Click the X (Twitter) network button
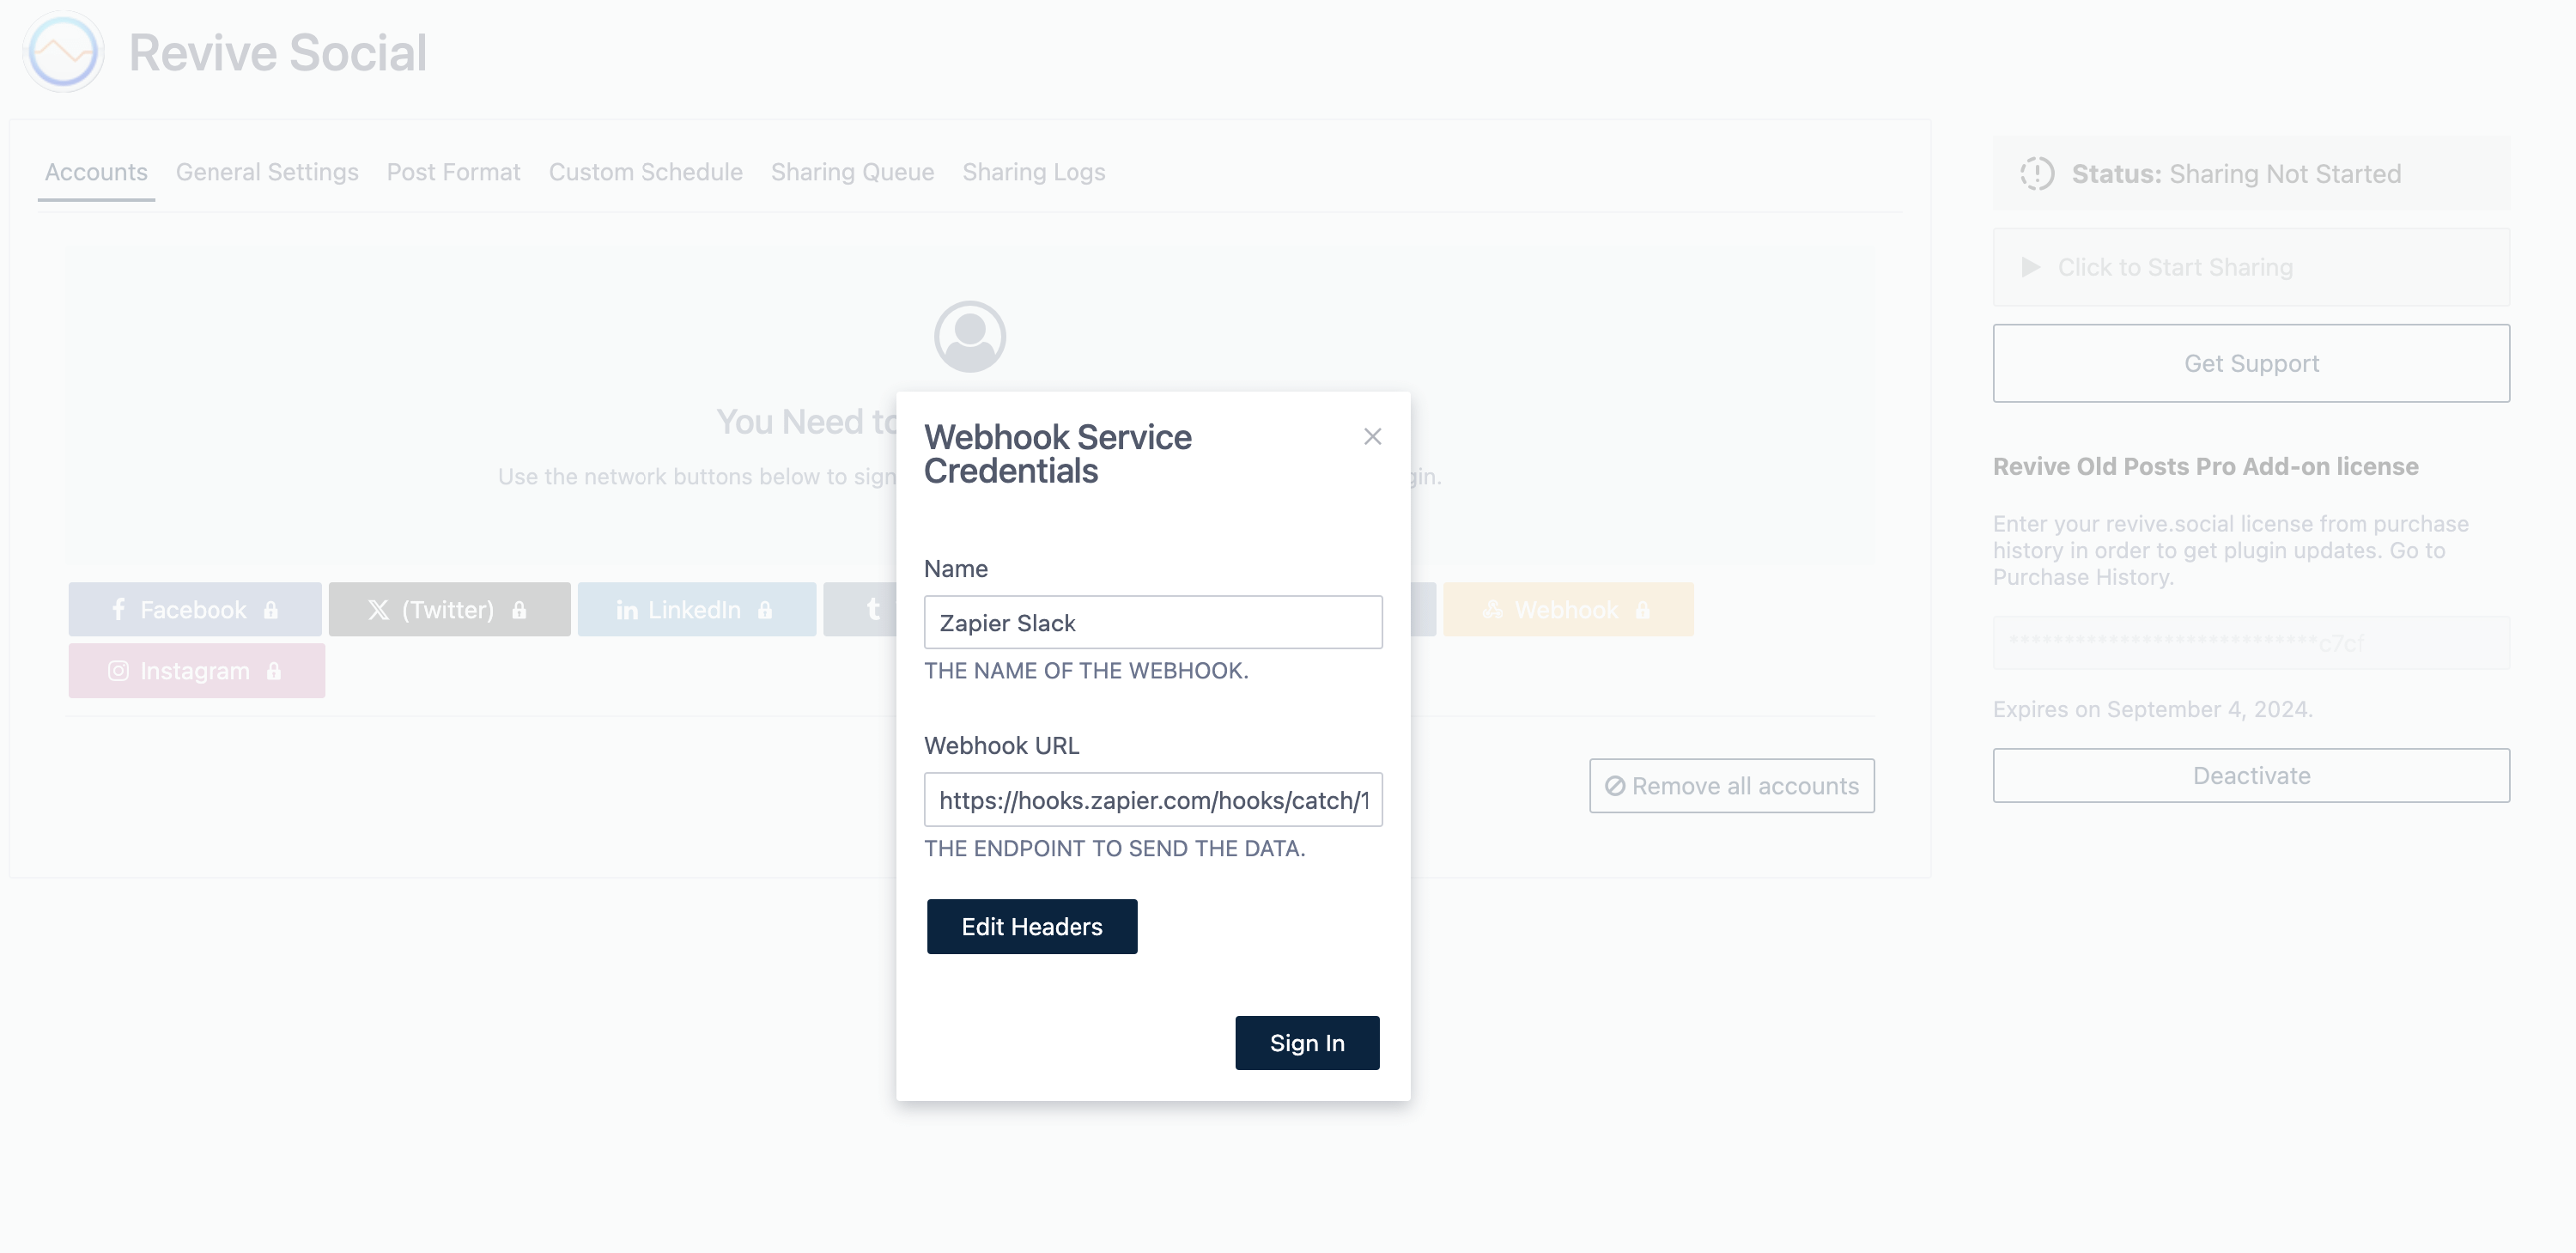The height and width of the screenshot is (1253, 2576). pyautogui.click(x=449, y=610)
